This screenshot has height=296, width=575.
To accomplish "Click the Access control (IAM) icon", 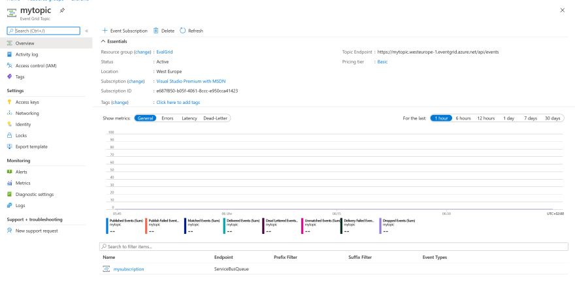I will coord(10,65).
